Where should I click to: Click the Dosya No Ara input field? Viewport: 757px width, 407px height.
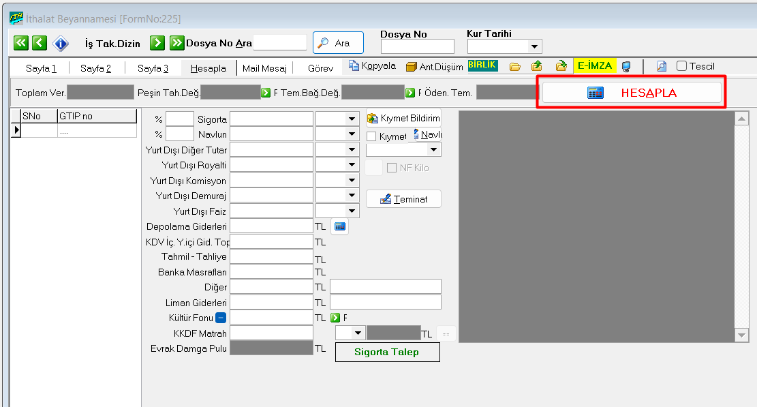pos(280,42)
